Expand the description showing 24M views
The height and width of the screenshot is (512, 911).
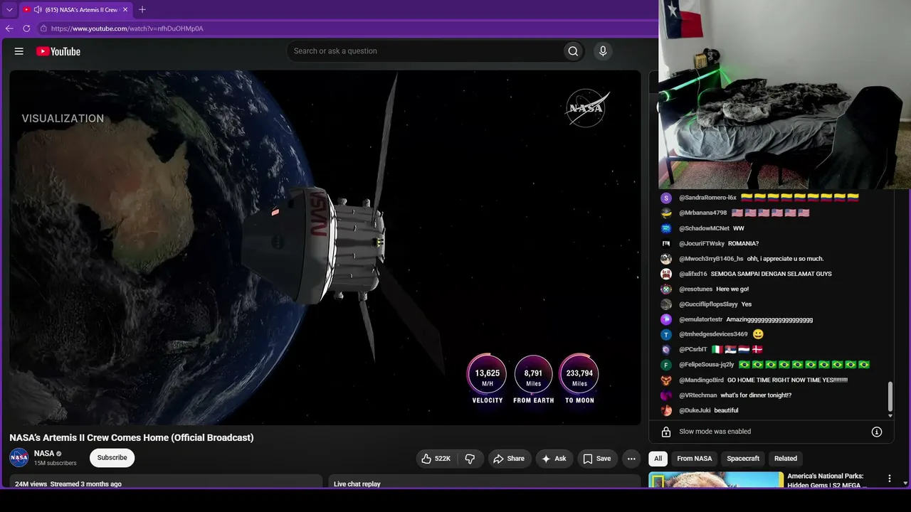point(166,482)
